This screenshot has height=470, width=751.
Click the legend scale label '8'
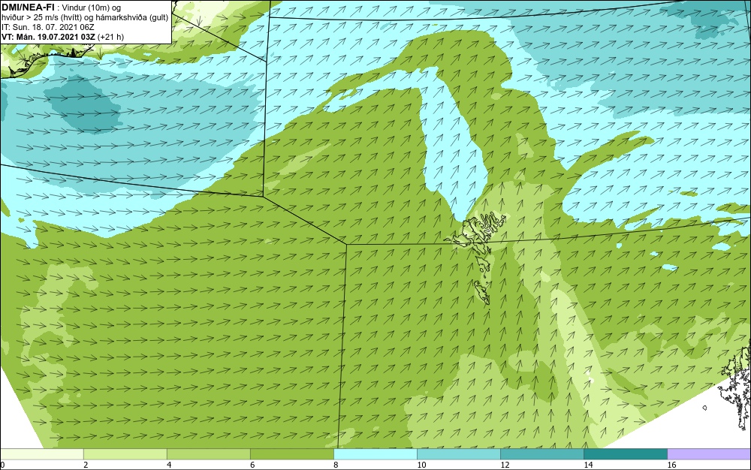335,465
